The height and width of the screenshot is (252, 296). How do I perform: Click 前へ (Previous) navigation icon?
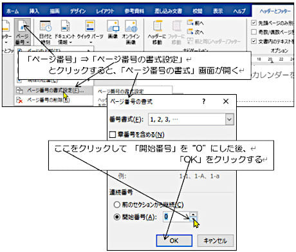point(196,23)
